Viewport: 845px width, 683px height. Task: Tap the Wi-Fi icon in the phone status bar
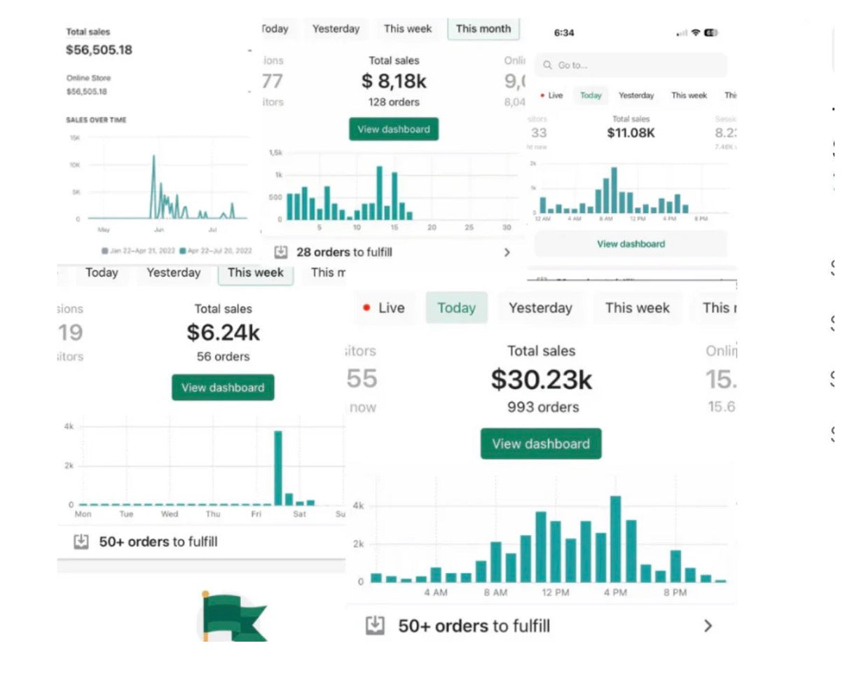(695, 33)
